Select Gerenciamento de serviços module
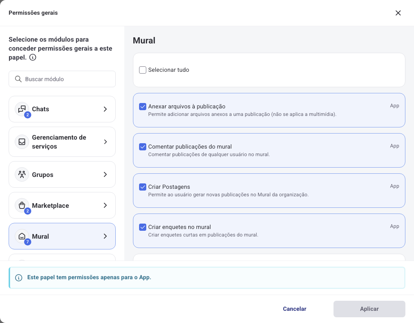The image size is (414, 323). click(62, 142)
